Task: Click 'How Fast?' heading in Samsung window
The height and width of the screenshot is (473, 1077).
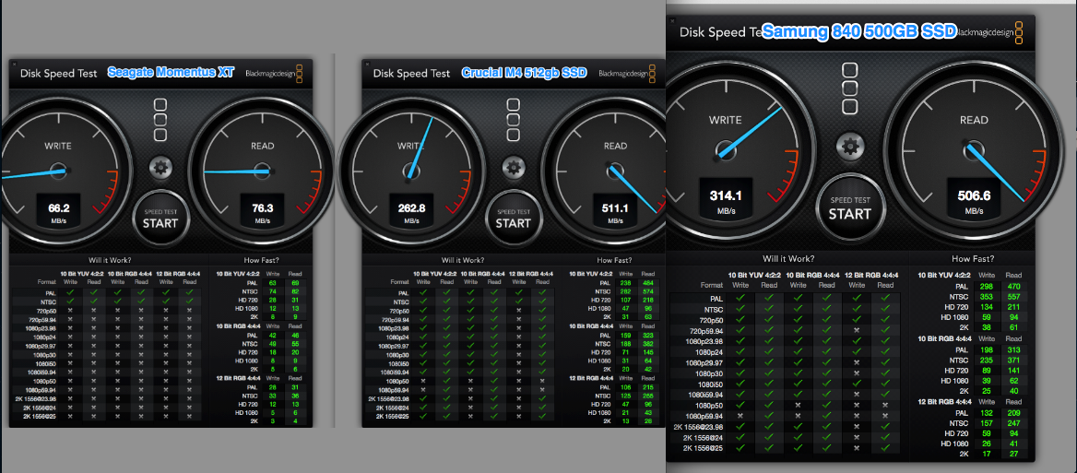Action: tap(973, 259)
